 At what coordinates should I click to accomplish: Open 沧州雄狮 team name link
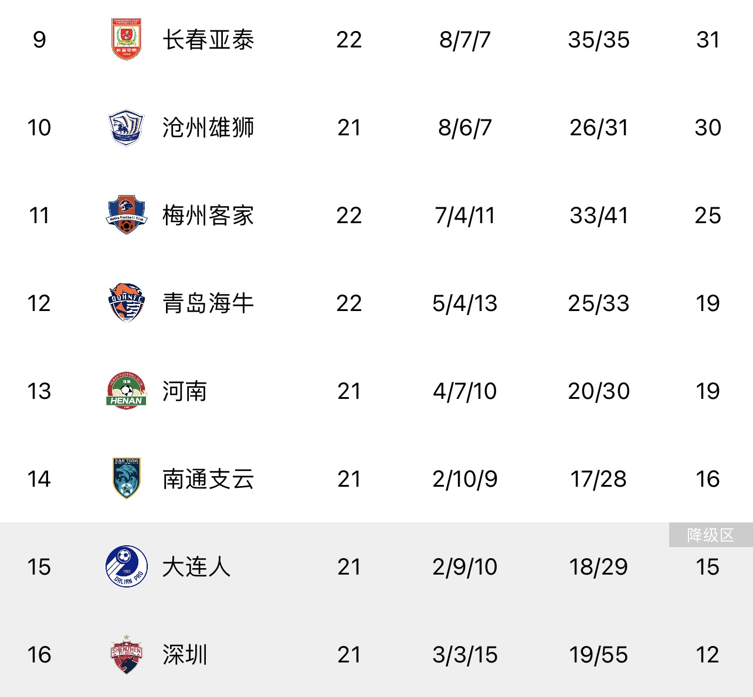pyautogui.click(x=208, y=128)
